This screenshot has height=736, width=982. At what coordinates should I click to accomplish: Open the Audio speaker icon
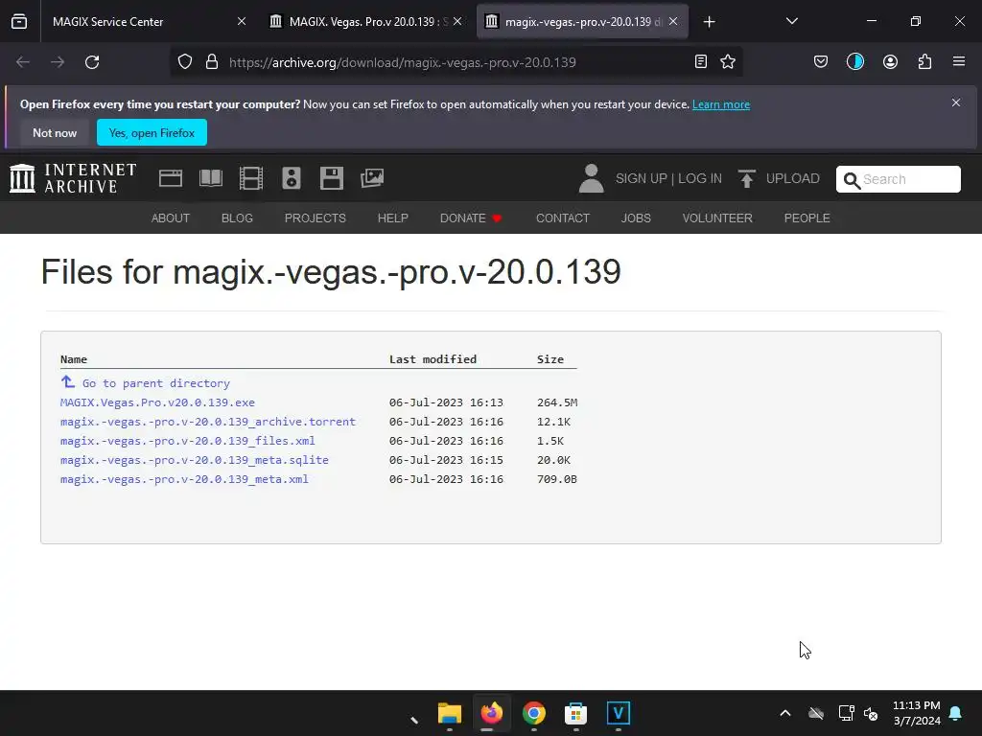click(x=292, y=178)
